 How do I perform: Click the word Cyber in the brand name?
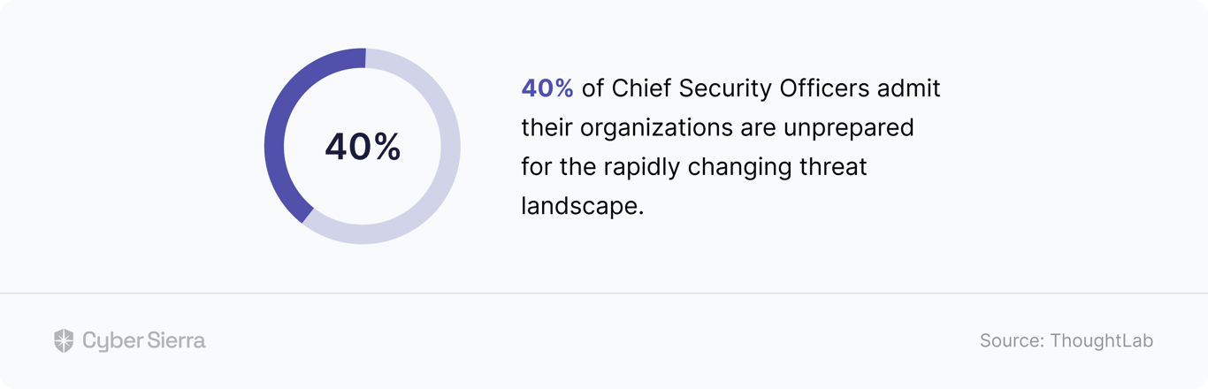click(106, 340)
